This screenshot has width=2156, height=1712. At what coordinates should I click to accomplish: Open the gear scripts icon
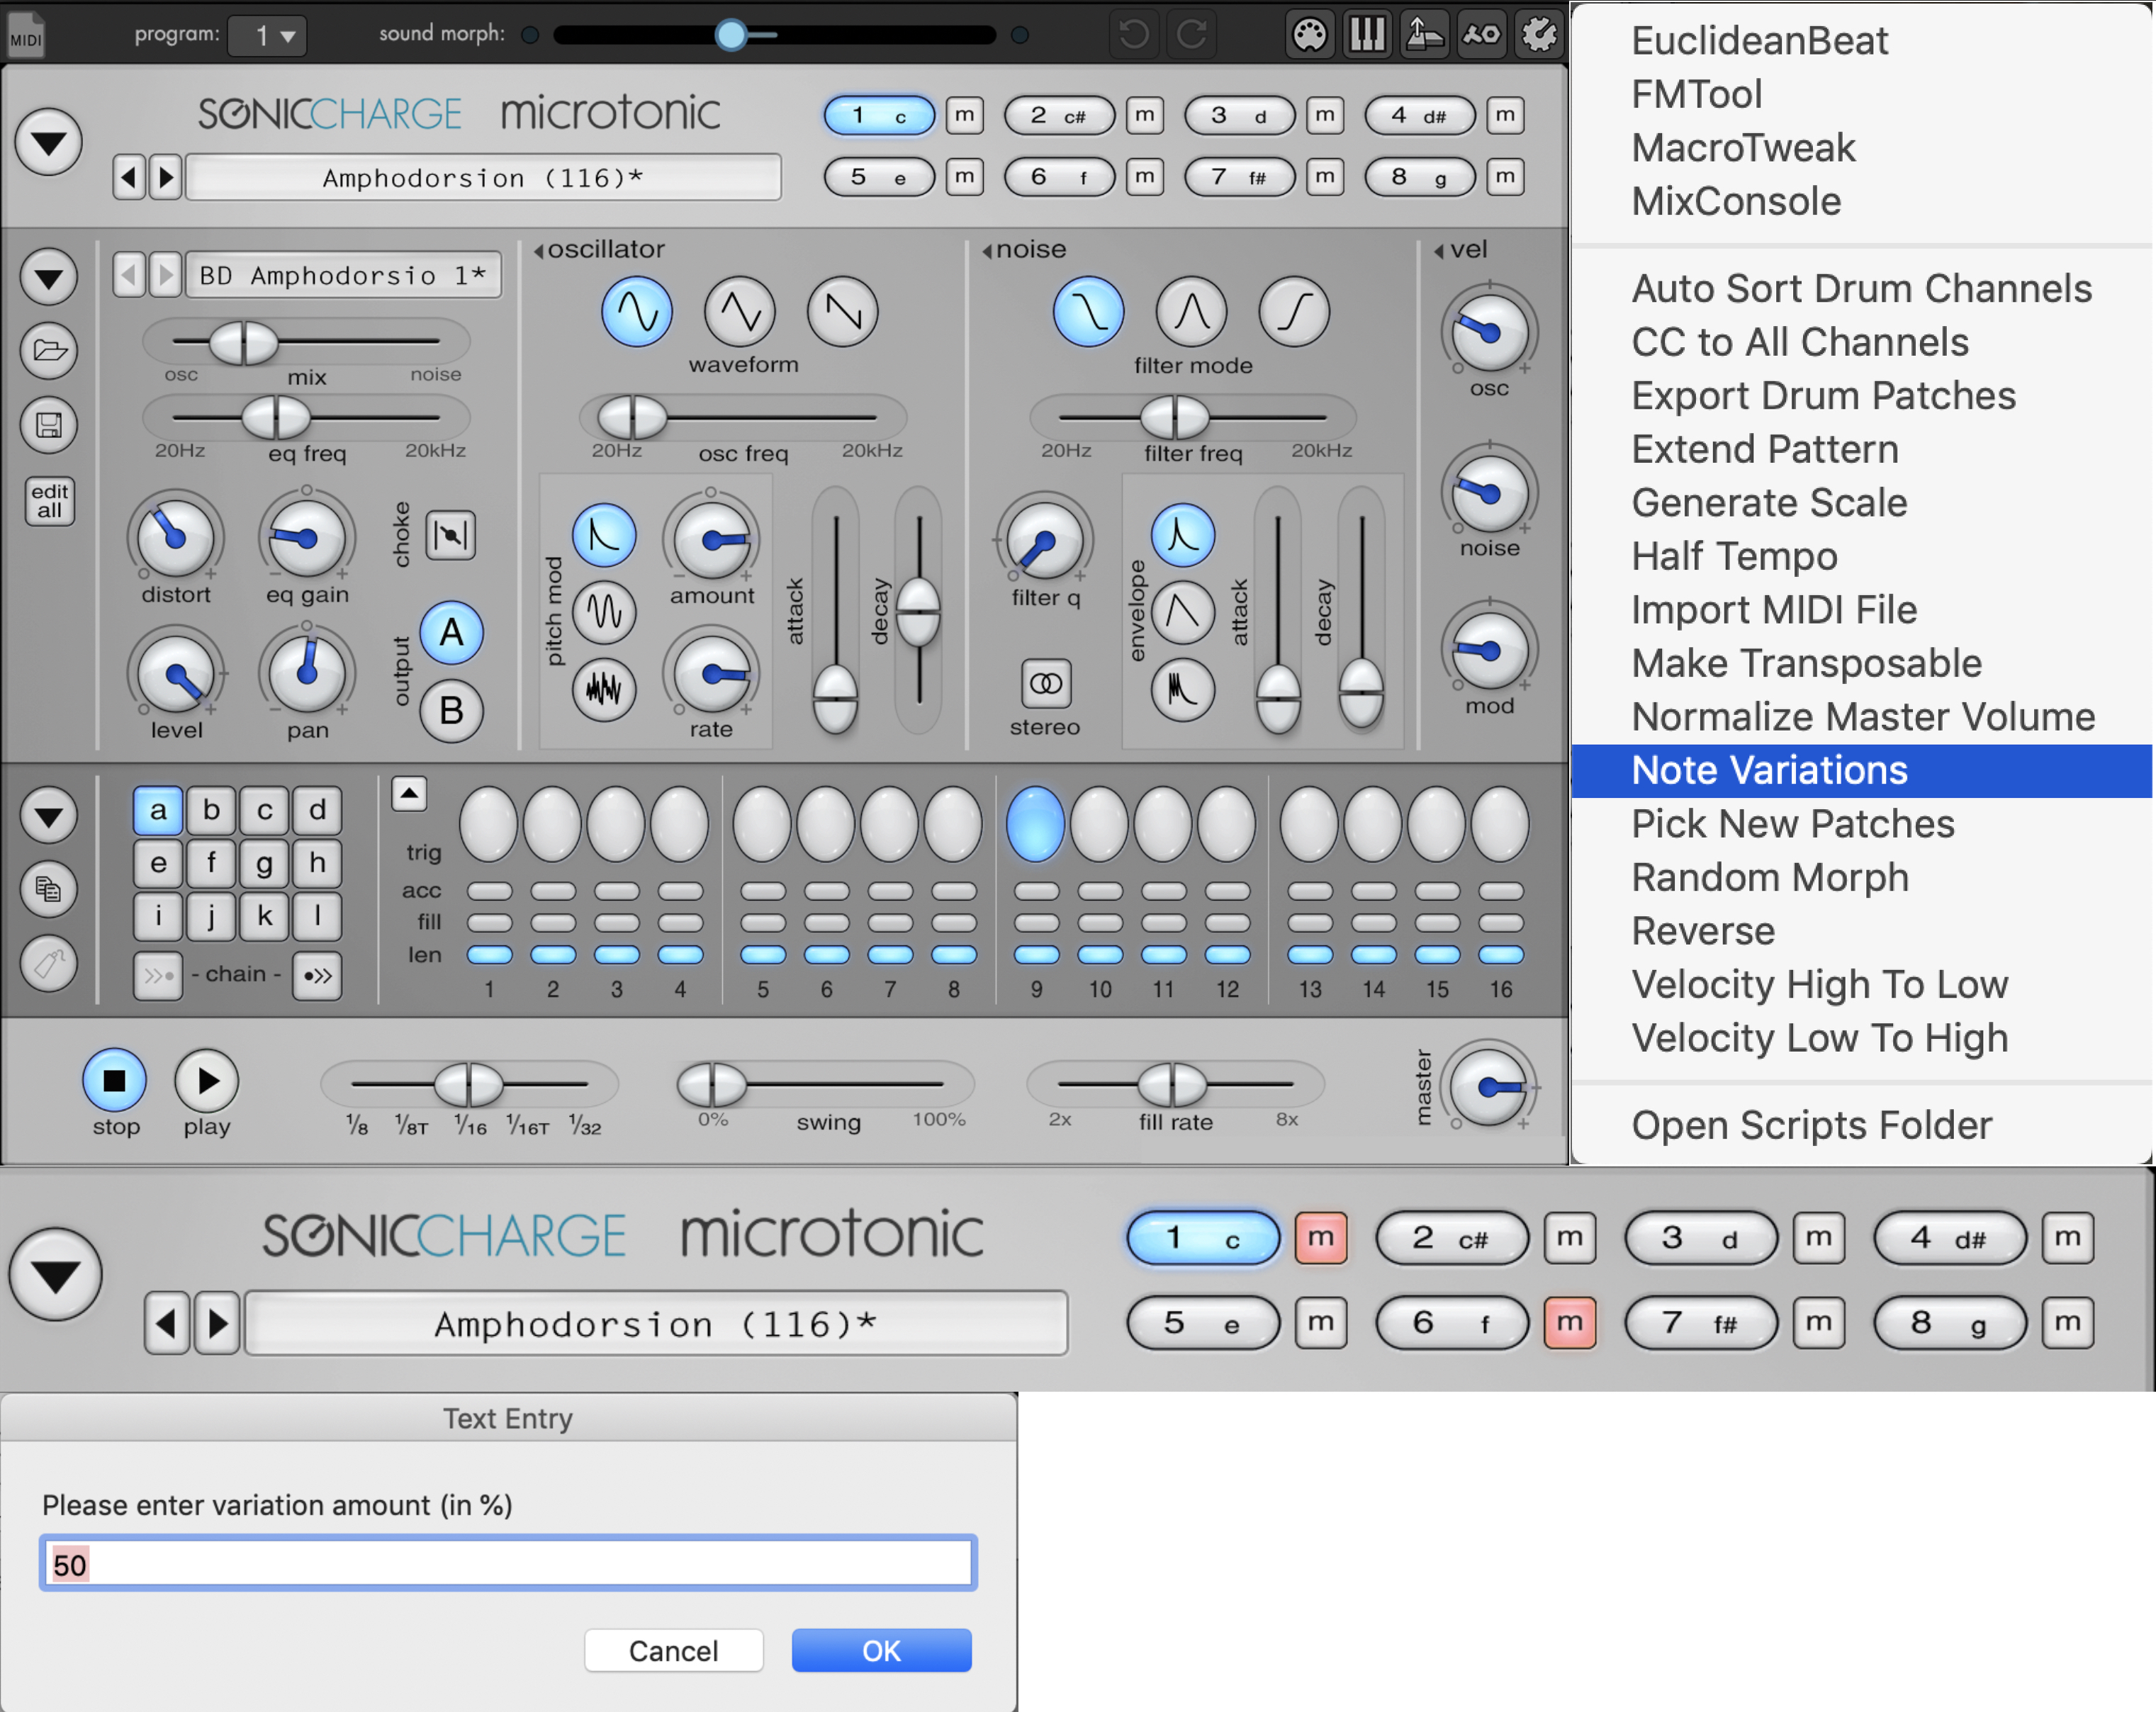(1539, 35)
